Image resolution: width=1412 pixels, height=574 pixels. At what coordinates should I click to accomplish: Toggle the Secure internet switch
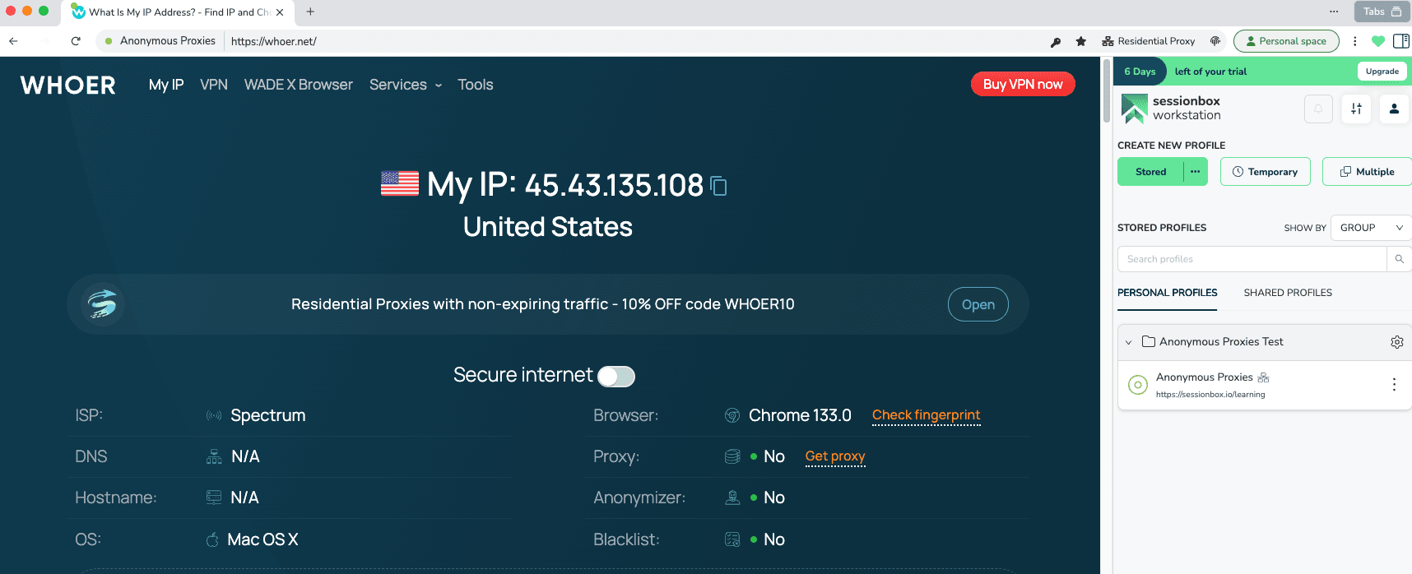pos(616,376)
